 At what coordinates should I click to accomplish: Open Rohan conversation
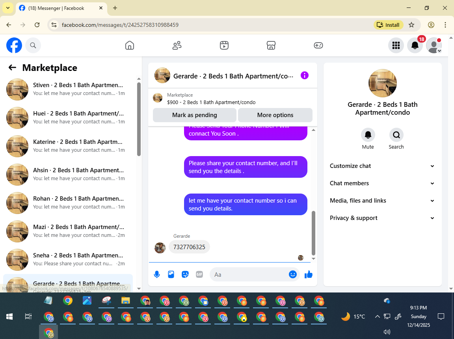68,203
